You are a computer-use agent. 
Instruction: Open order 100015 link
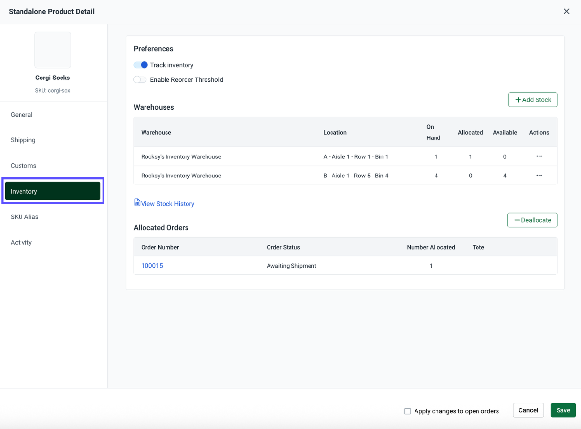(x=152, y=266)
